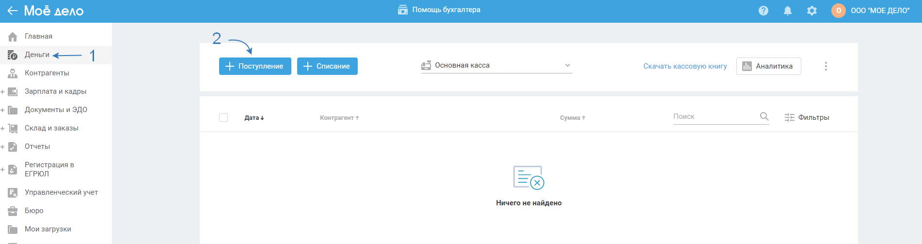
Task: Open Помощь бухгалтера in the header
Action: [446, 10]
